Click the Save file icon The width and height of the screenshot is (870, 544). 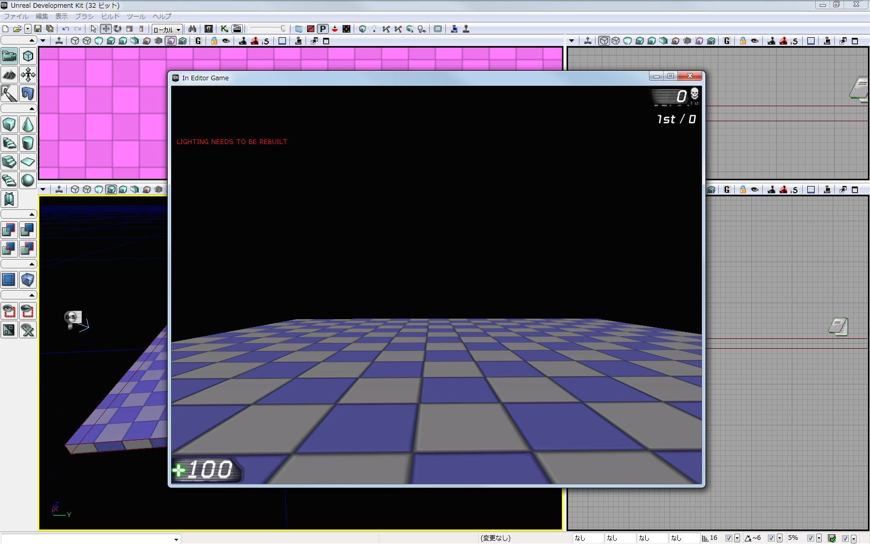38,29
